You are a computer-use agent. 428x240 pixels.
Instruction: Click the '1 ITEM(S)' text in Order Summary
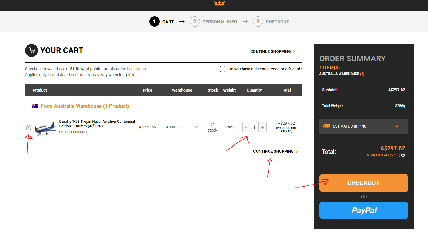click(x=329, y=68)
